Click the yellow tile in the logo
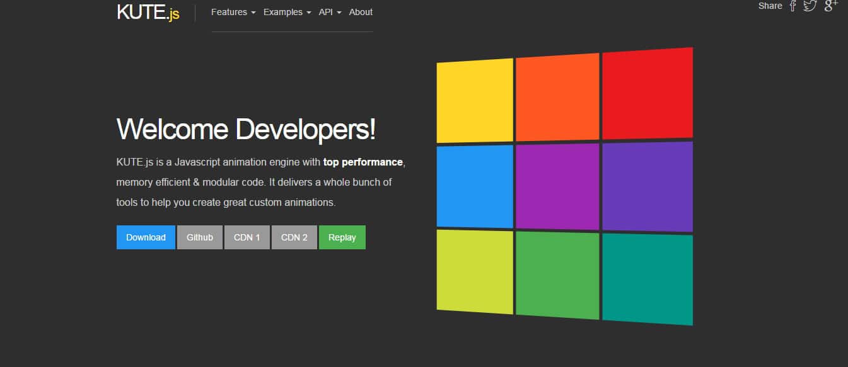 475,101
